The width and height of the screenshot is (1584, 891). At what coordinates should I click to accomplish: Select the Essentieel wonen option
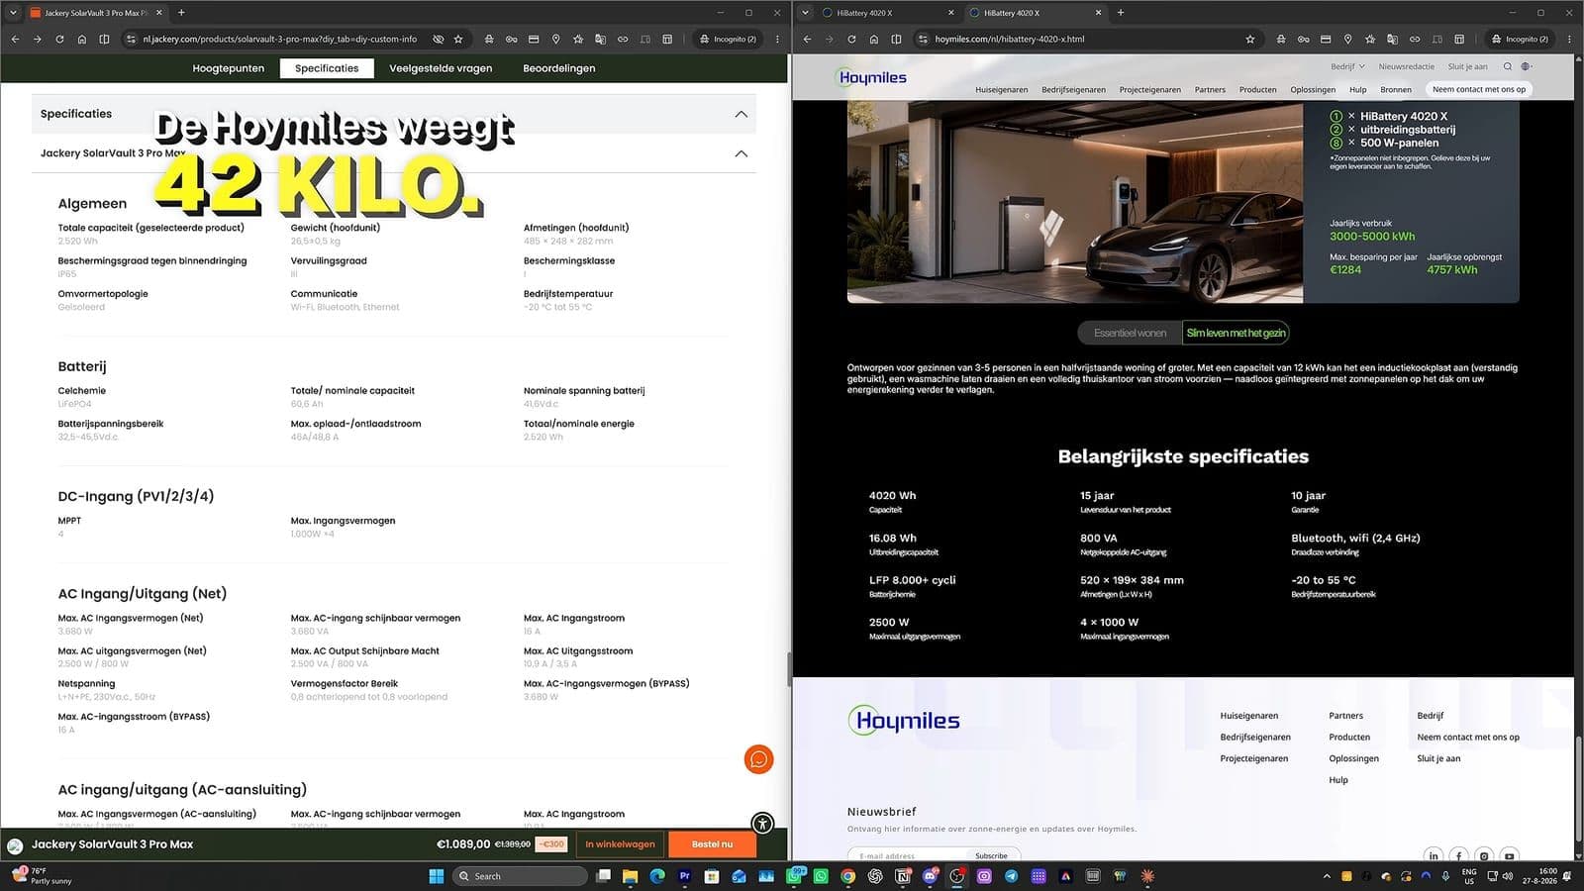(x=1130, y=333)
